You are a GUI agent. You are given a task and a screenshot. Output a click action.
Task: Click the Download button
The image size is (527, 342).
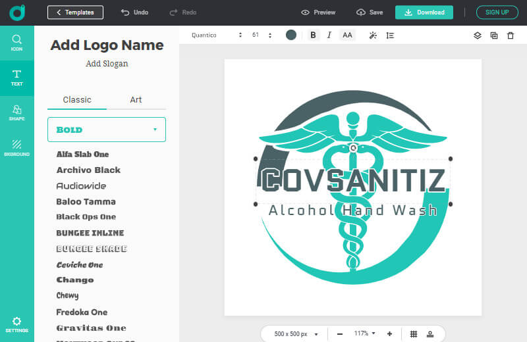point(424,12)
